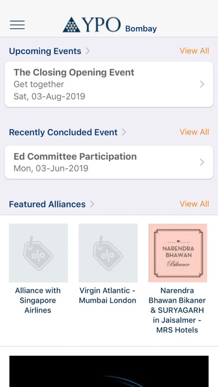Tap chevron on The Closing Opening Event
Viewport: 218px width, 387px height.
click(202, 84)
